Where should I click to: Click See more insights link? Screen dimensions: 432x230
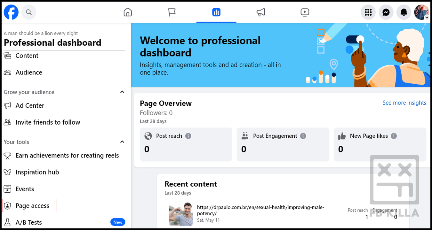point(404,103)
